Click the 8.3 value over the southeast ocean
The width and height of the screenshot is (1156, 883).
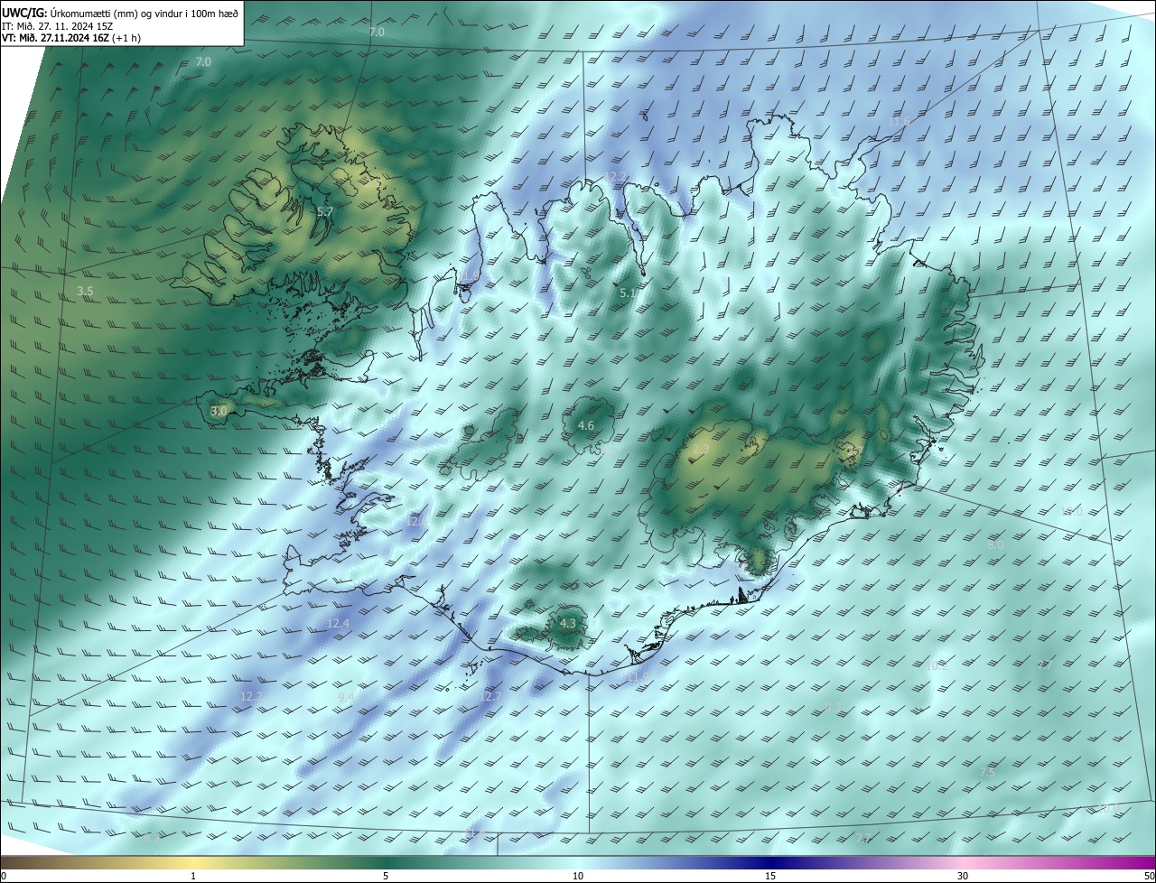(833, 707)
